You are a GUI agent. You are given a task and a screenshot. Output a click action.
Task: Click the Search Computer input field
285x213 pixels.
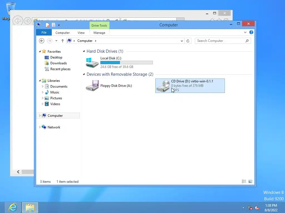click(220, 41)
